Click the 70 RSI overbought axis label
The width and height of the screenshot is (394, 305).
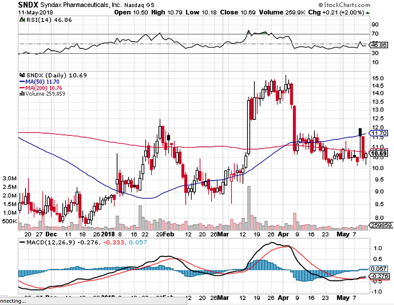click(x=375, y=34)
